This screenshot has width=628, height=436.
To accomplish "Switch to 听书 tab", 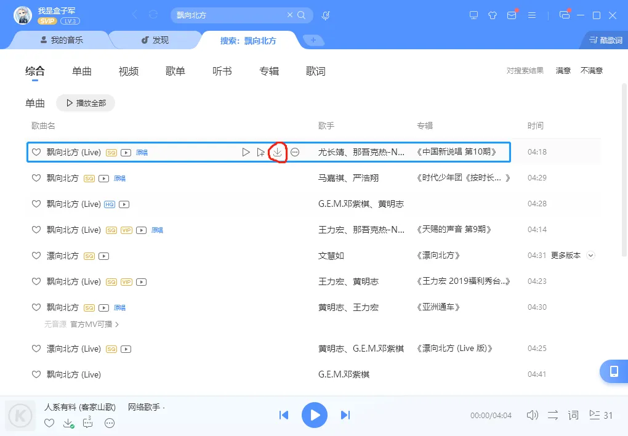I will coord(222,71).
